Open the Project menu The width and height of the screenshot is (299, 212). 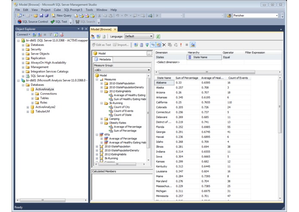[x=46, y=10]
